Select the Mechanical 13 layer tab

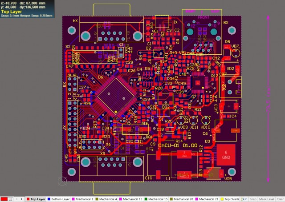(x=130, y=199)
